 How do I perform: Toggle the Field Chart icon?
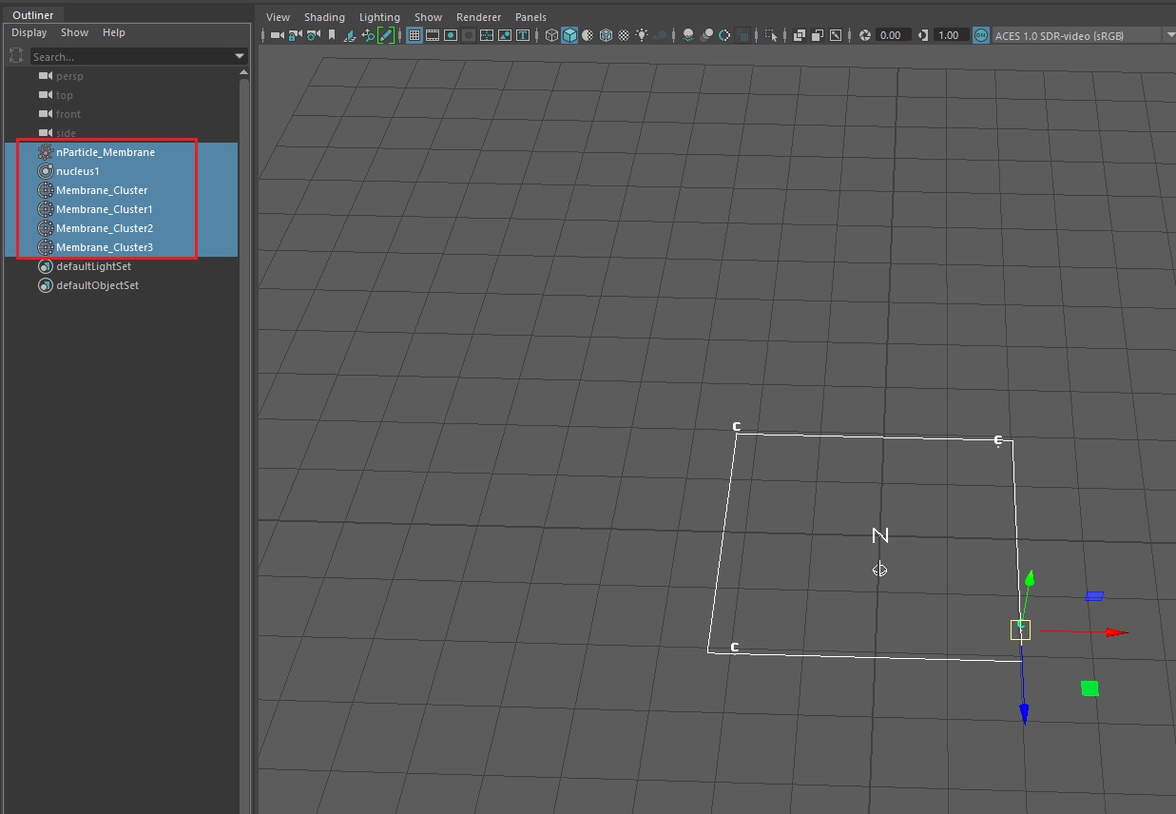coord(487,35)
